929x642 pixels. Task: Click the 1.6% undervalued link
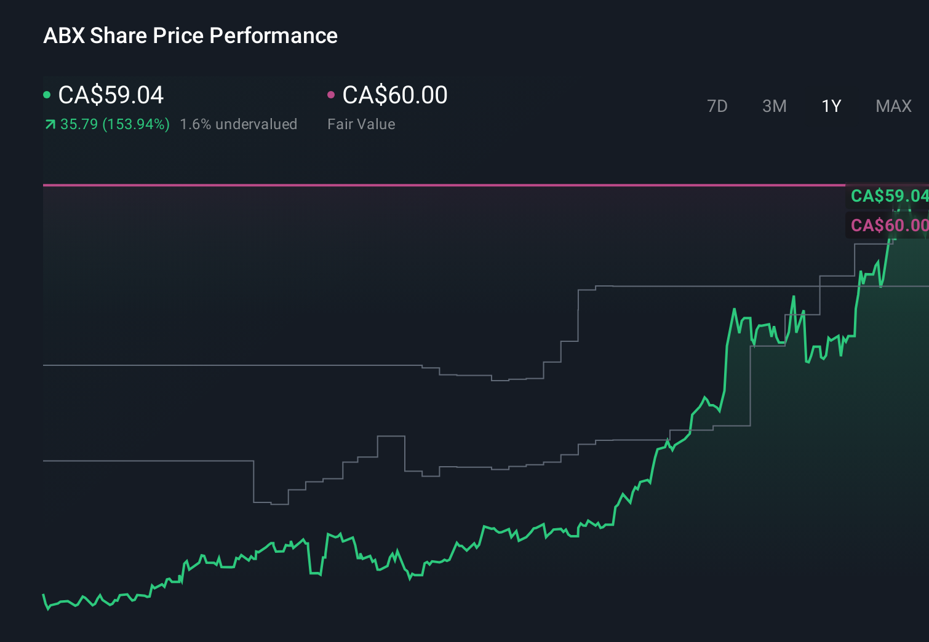coord(238,124)
